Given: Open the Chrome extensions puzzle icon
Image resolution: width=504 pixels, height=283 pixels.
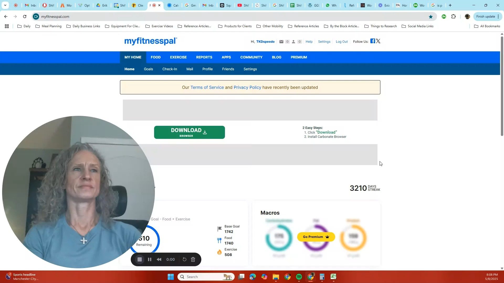Looking at the screenshot, I should (x=454, y=17).
